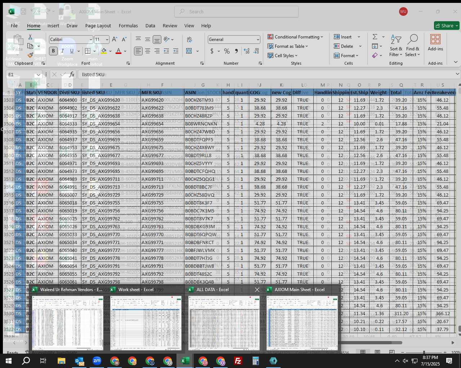Click the Insert Function fx icon
The image size is (461, 368).
(72, 74)
